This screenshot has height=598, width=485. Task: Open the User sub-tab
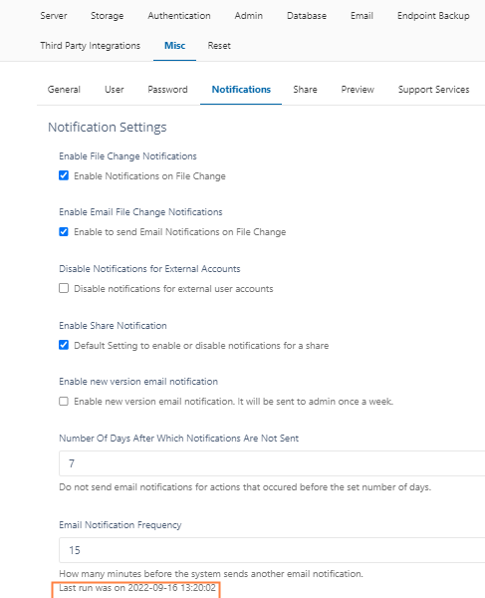[x=114, y=90]
